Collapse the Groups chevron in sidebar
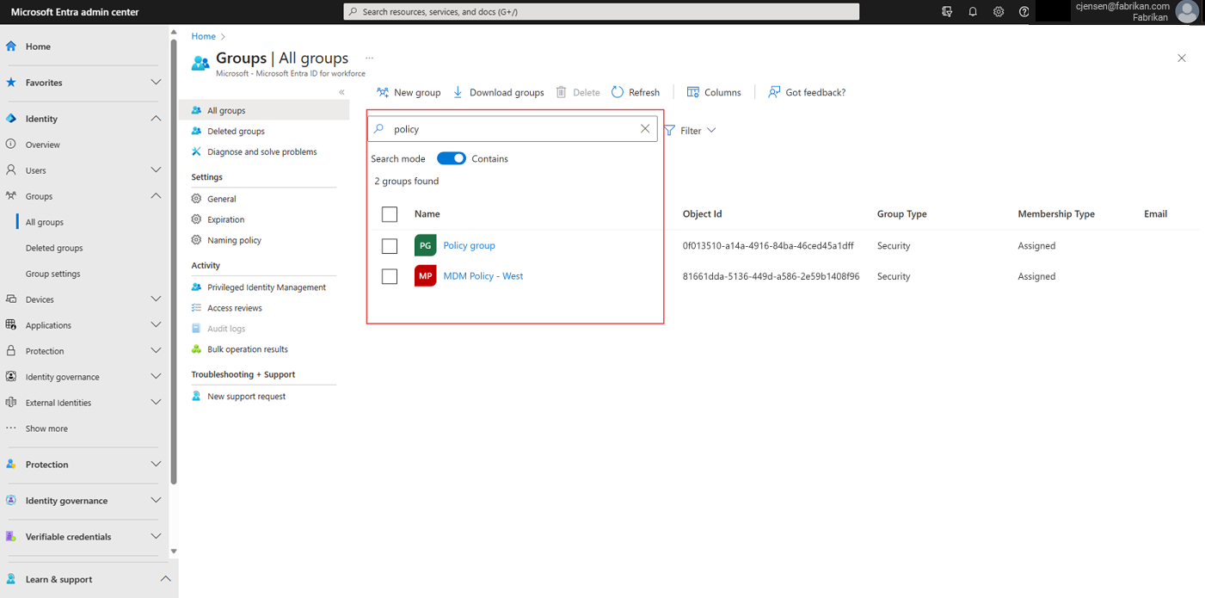 tap(156, 196)
